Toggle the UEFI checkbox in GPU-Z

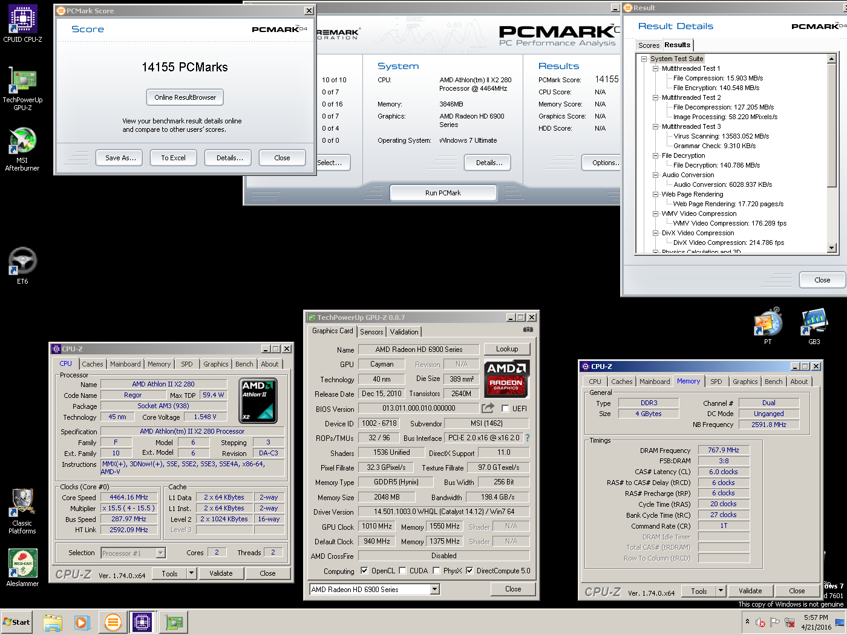506,408
